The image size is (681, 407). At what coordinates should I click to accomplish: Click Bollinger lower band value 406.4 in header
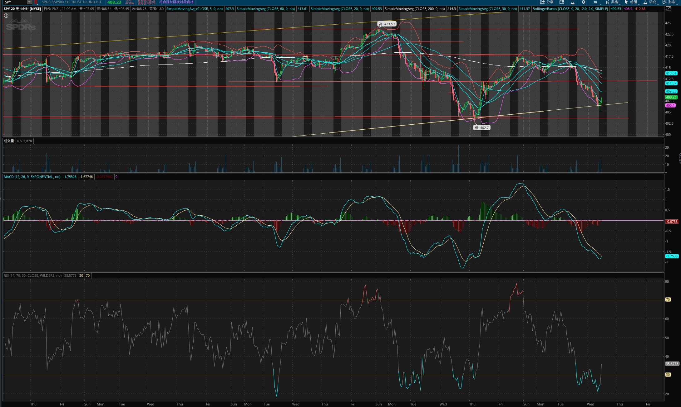click(628, 9)
